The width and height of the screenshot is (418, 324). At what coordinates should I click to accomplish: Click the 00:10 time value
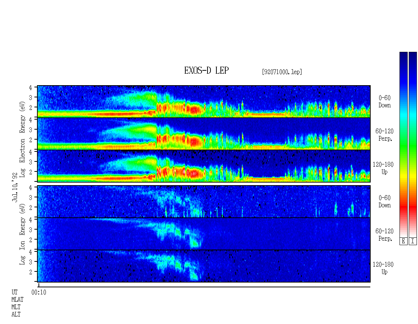click(x=39, y=293)
